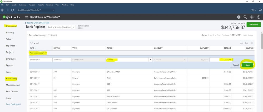This screenshot has height=112, width=263.
Task: Click the Turn On Payroll link
Action: pos(13,104)
